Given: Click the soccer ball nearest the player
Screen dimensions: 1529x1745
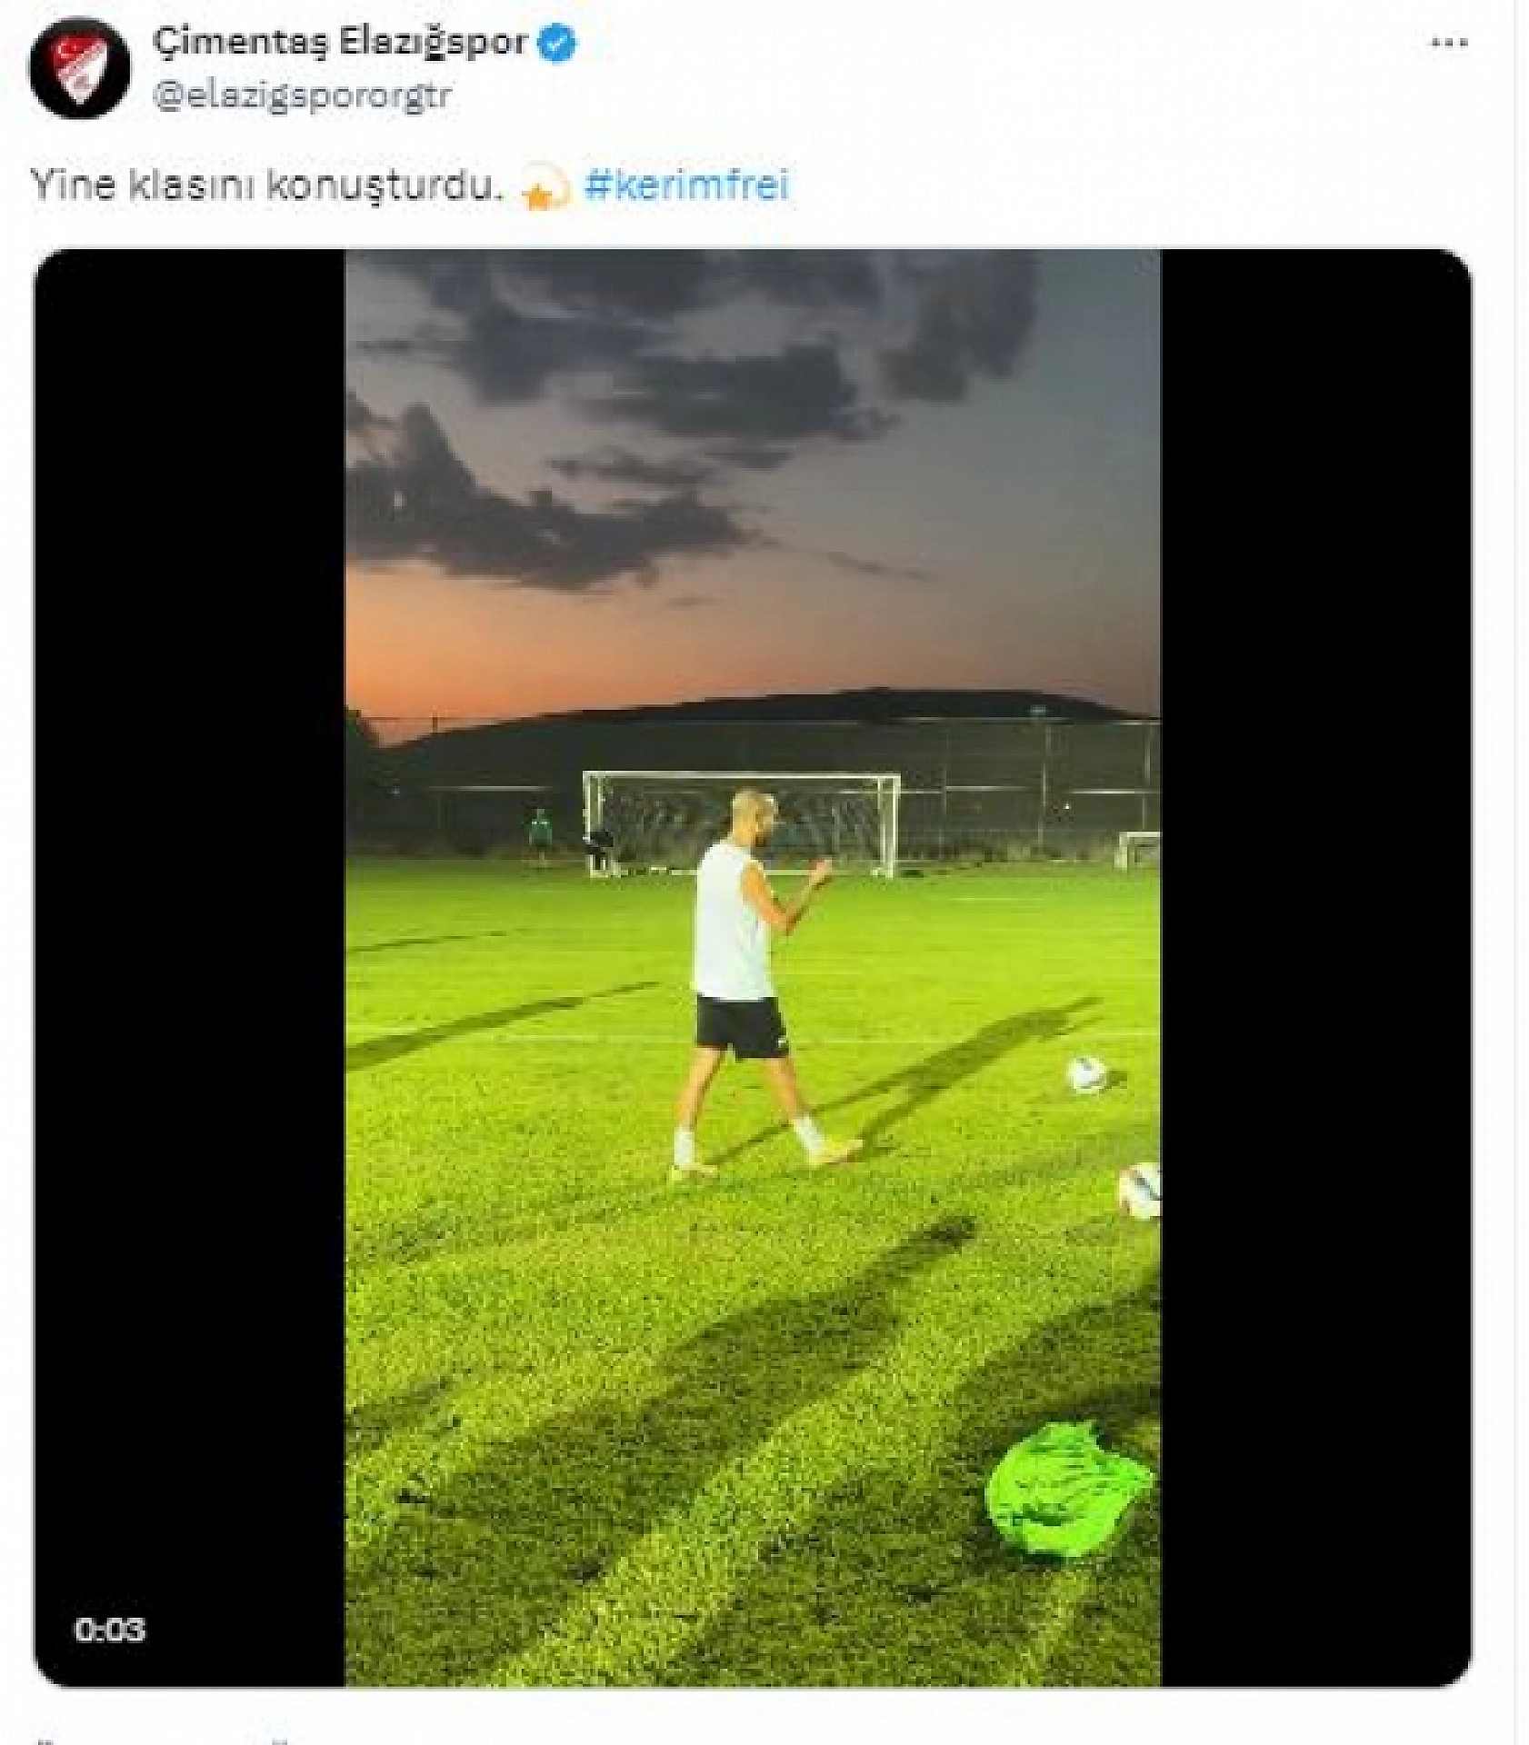Looking at the screenshot, I should (x=1087, y=1074).
